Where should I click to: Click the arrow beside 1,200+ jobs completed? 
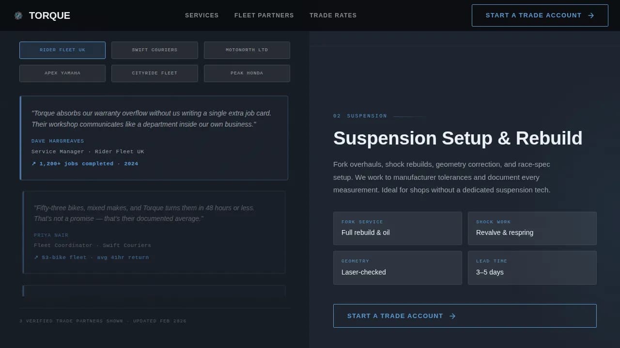[x=33, y=163]
